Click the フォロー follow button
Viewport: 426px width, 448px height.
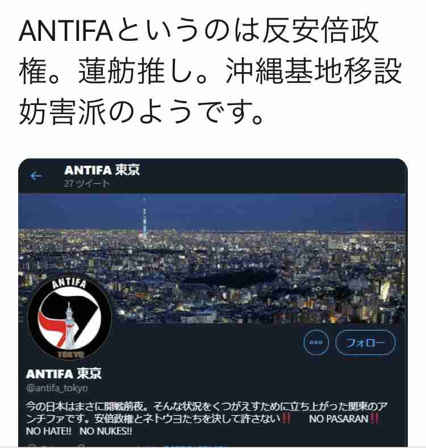[x=365, y=342]
